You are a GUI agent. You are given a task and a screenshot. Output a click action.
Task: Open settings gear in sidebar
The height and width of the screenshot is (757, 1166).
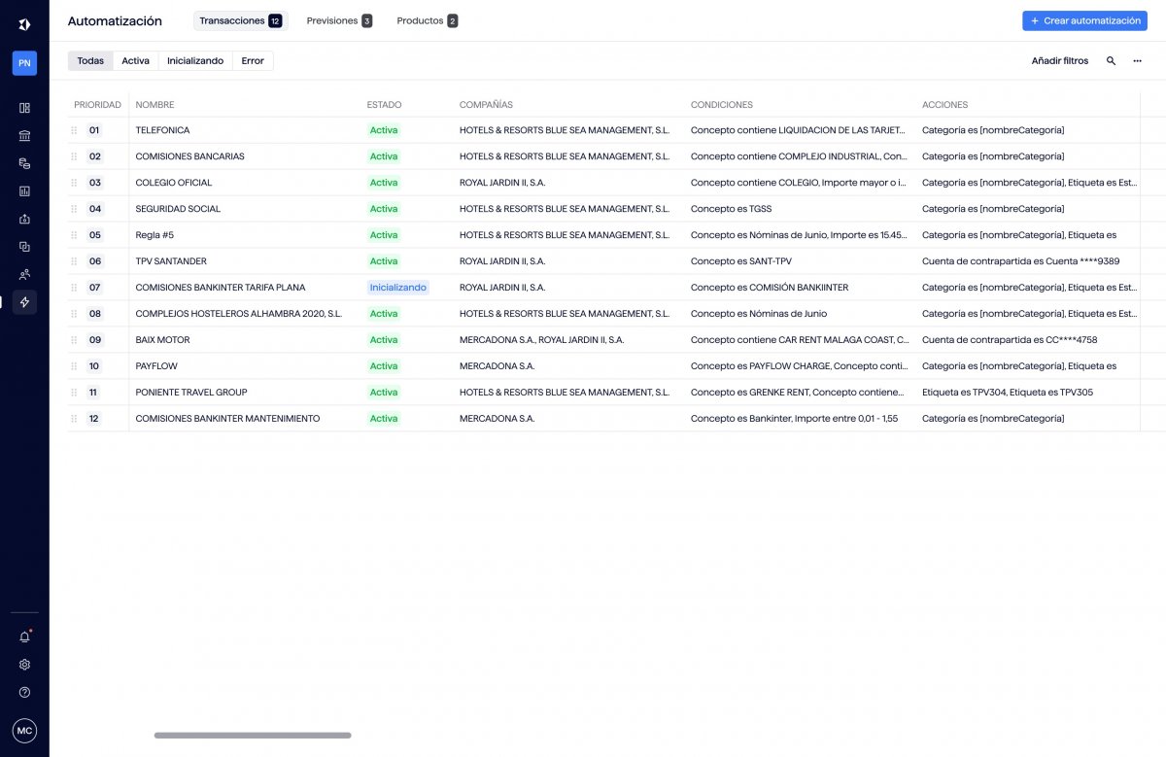tap(24, 665)
